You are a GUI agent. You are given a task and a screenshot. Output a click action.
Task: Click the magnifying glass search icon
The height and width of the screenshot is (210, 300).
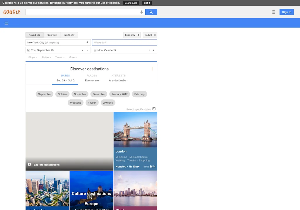151,12
